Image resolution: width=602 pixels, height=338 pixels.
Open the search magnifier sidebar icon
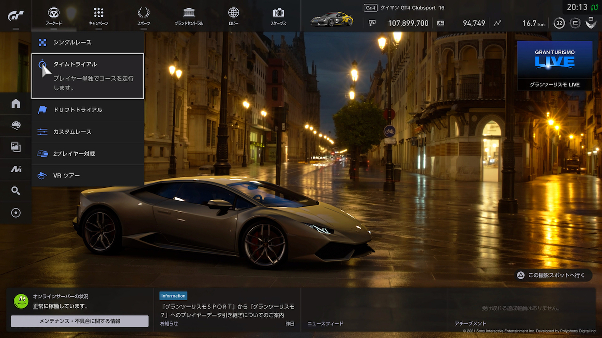click(x=16, y=191)
